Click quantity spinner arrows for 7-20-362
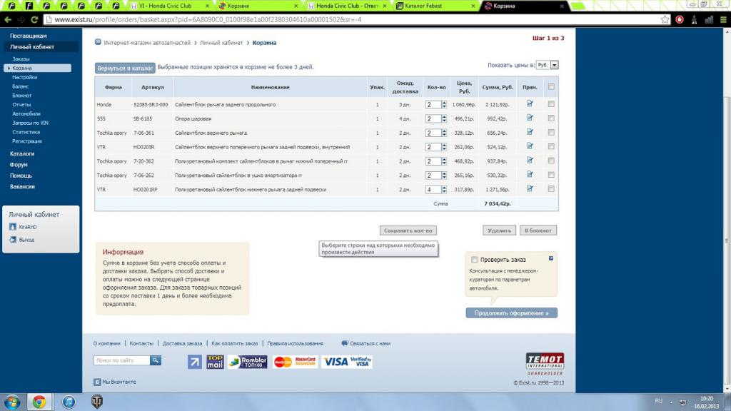Screen dimensions: 731x411 (444, 161)
